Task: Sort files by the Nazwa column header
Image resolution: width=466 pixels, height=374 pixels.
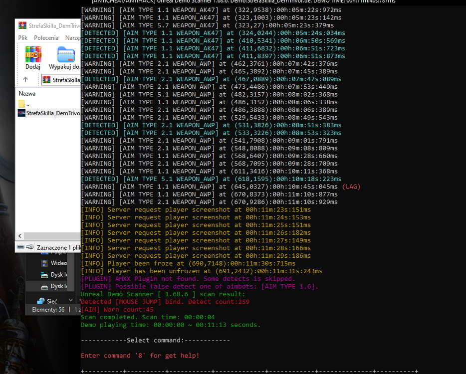Action: (x=27, y=94)
